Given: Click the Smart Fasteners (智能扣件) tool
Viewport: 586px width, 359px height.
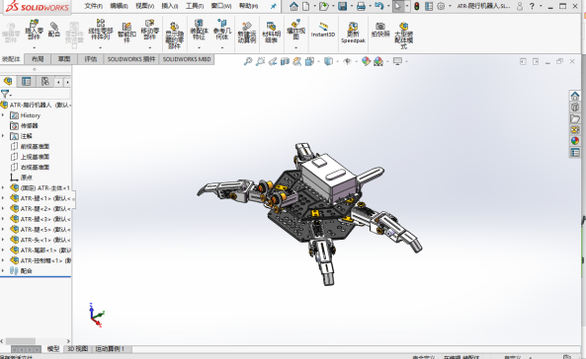Looking at the screenshot, I should point(126,33).
